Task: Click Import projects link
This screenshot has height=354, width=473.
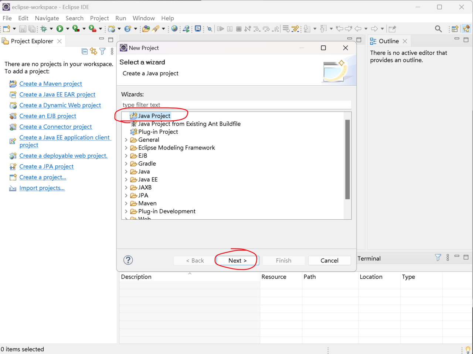Action: [42, 188]
